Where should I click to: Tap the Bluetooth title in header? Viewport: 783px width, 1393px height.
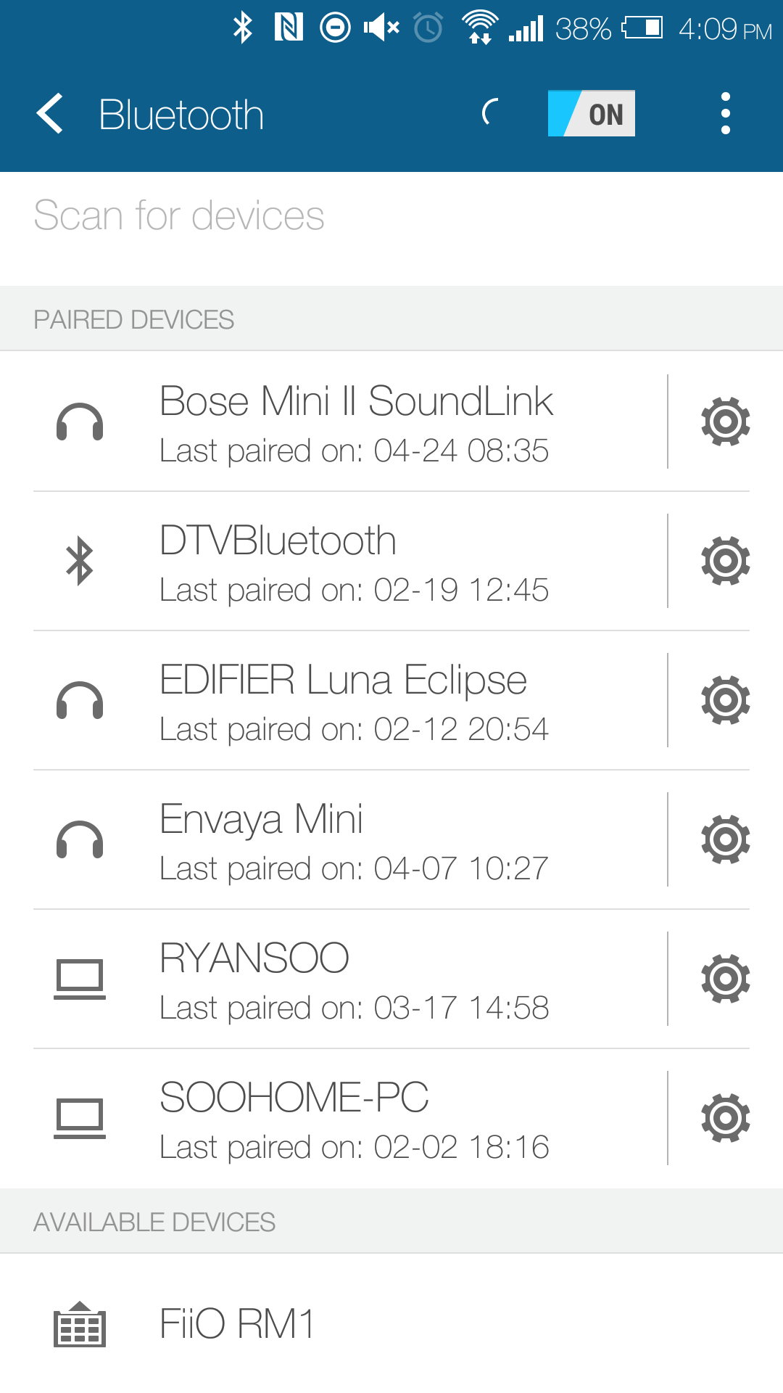181,115
